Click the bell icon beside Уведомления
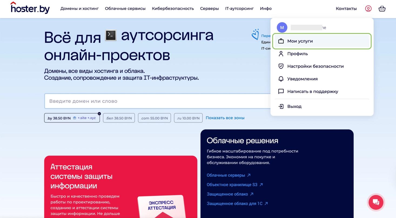Screen dimensions: 396x218 click(281, 79)
